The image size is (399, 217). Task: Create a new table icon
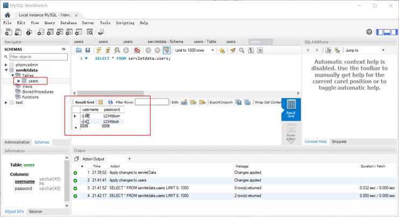[x=50, y=32]
